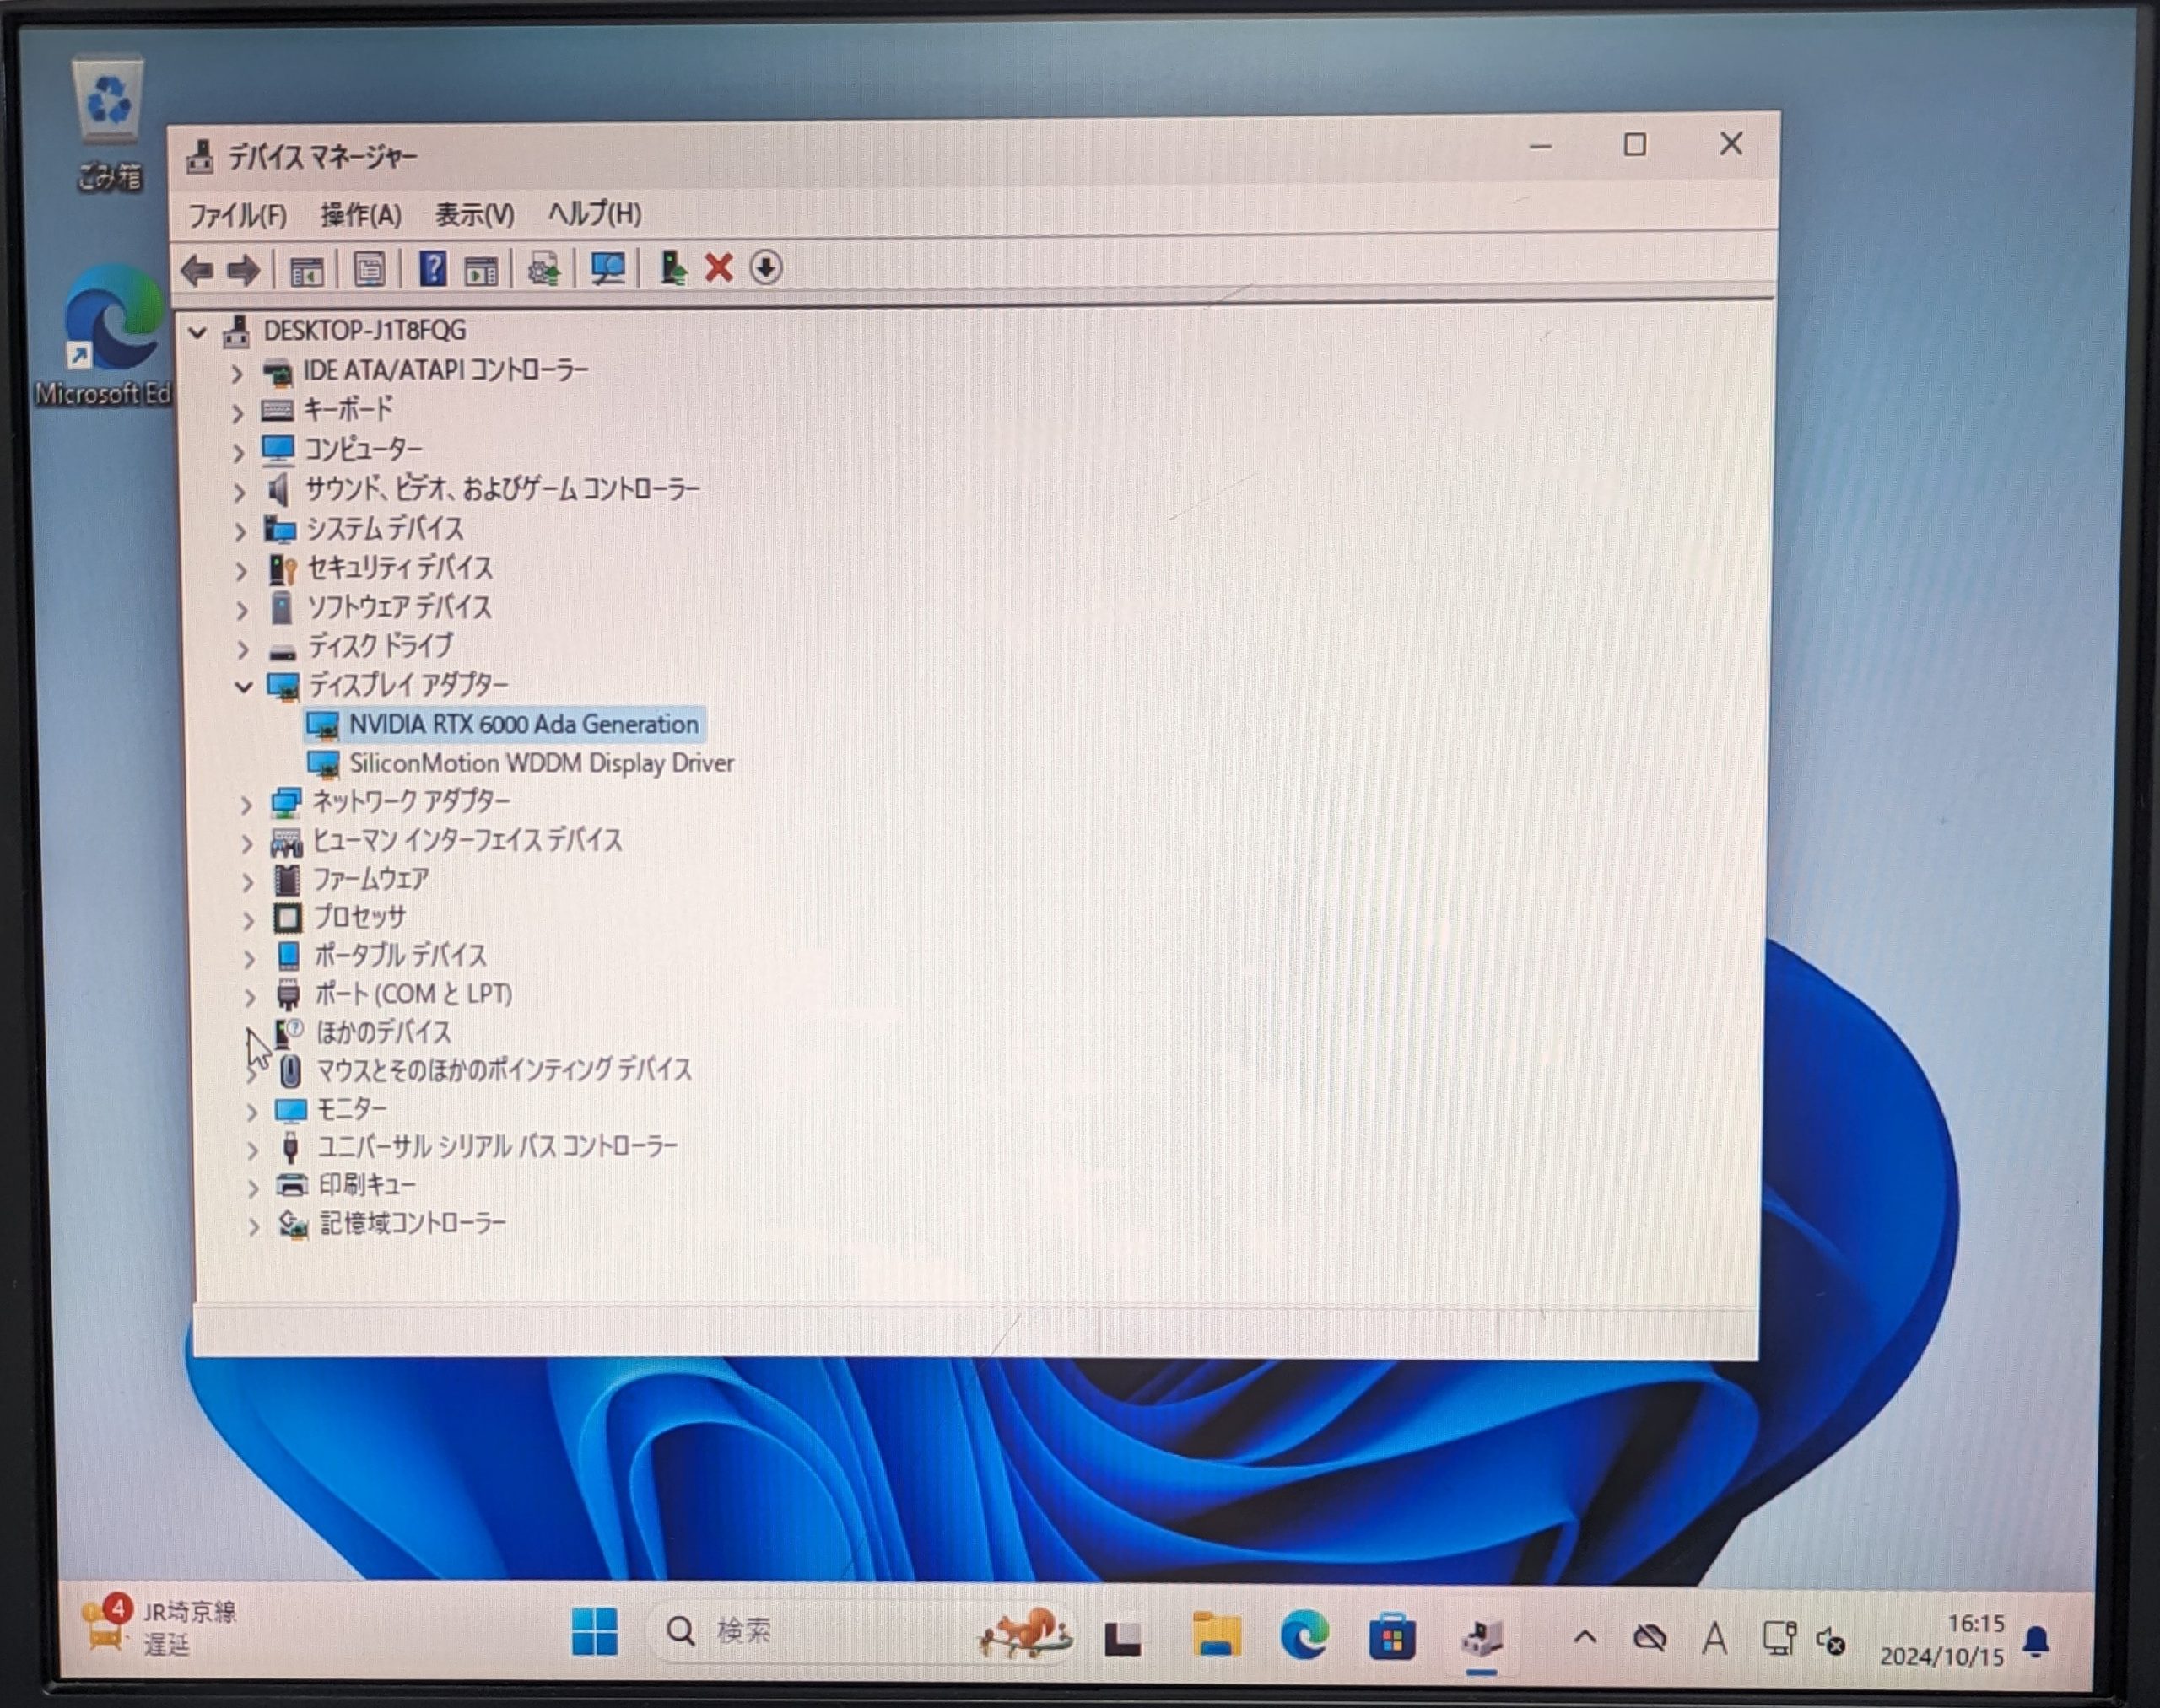Expand the プロセッサ tree node
Screen dimensions: 2160x1708
(x=249, y=920)
